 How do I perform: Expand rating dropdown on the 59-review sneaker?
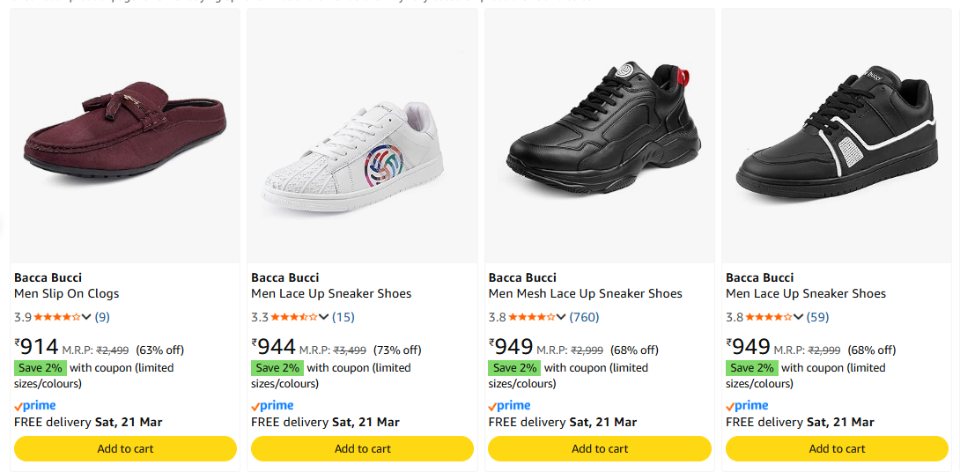coord(798,317)
